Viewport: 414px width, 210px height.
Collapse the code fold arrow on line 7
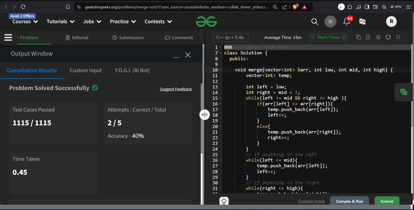pos(220,53)
